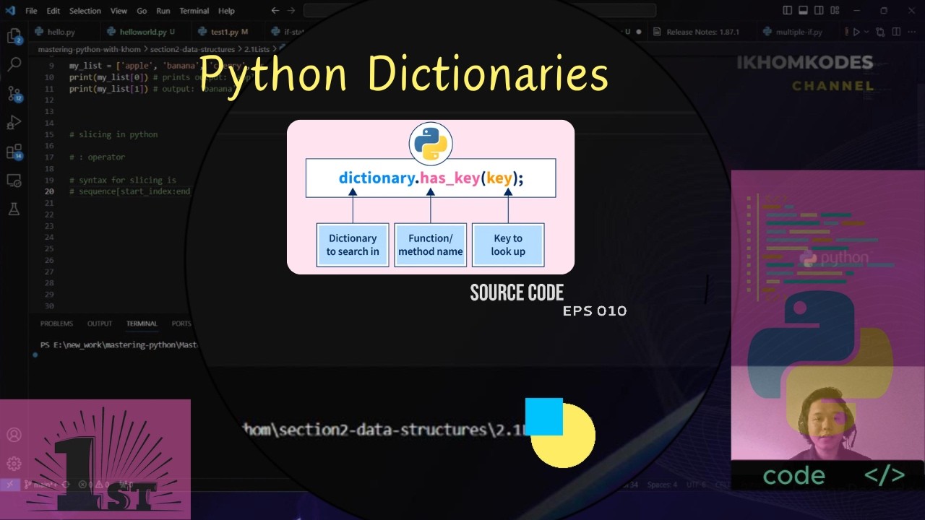925x520 pixels.
Task: Open changes compare icon in editor toolbar
Action: pos(879,32)
